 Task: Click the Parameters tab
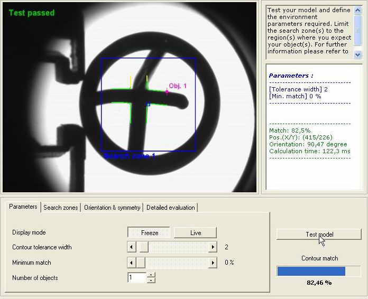coord(23,207)
